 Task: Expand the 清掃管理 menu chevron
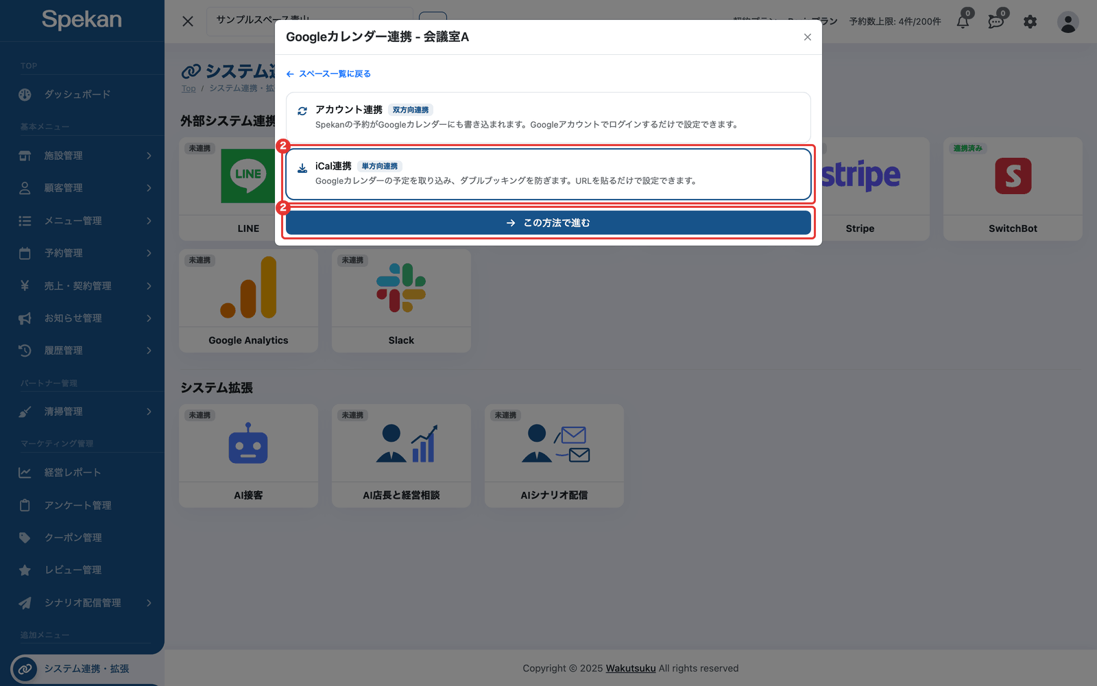coord(149,412)
